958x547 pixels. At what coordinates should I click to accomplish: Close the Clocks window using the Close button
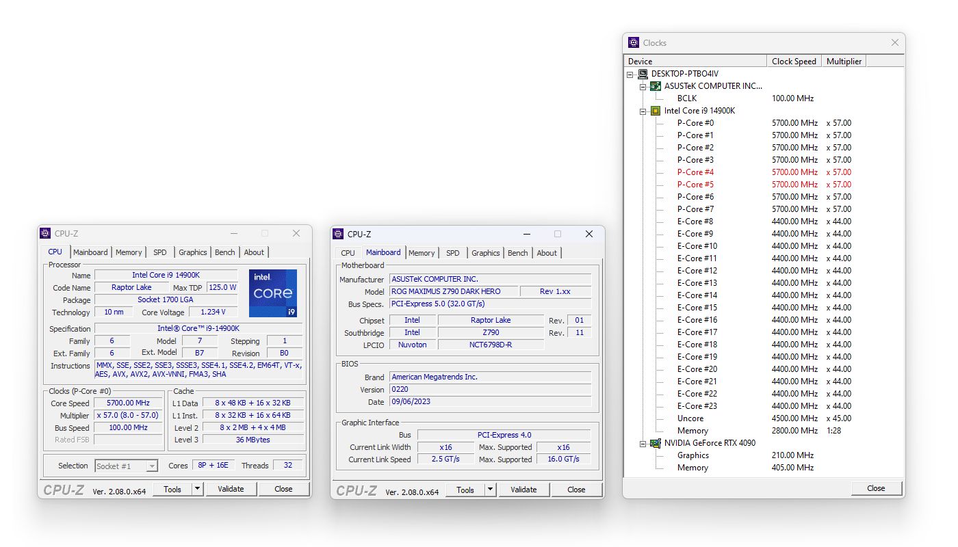pyautogui.click(x=876, y=488)
